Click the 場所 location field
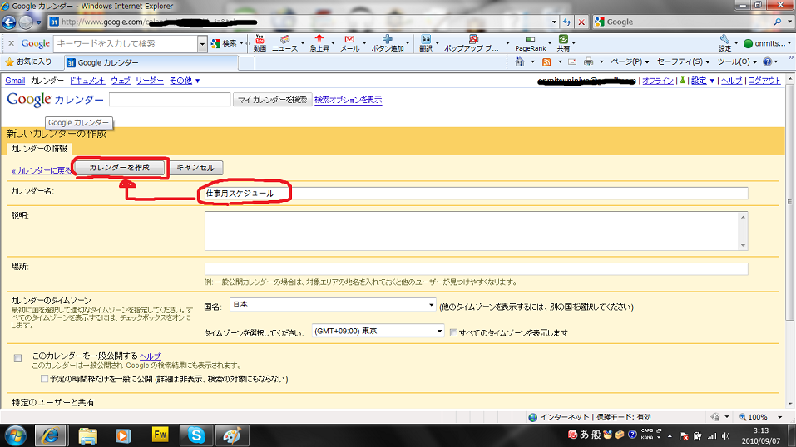796x447 pixels. coord(476,269)
